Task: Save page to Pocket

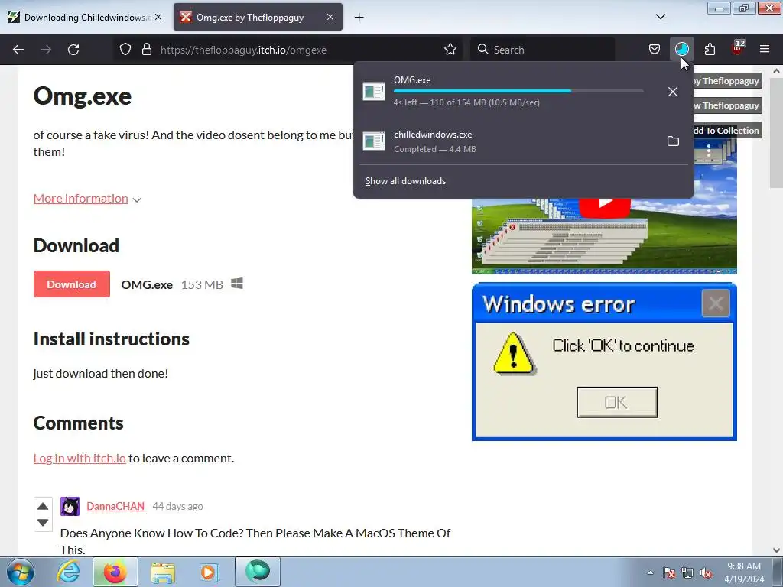Action: point(655,49)
